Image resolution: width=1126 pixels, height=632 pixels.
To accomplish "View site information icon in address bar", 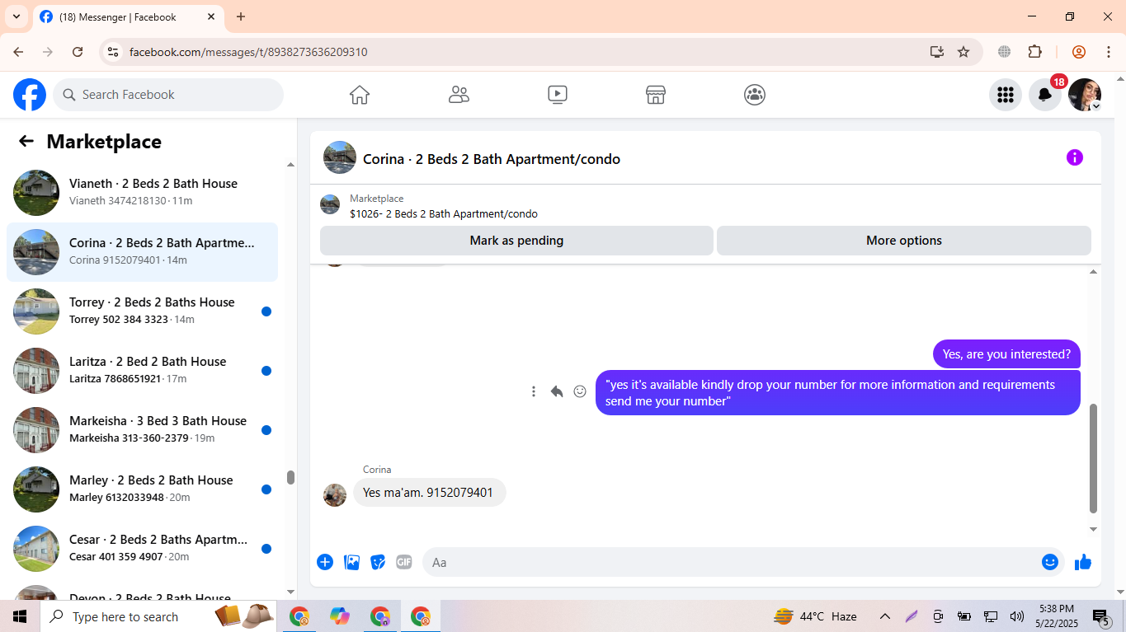I will tap(114, 52).
